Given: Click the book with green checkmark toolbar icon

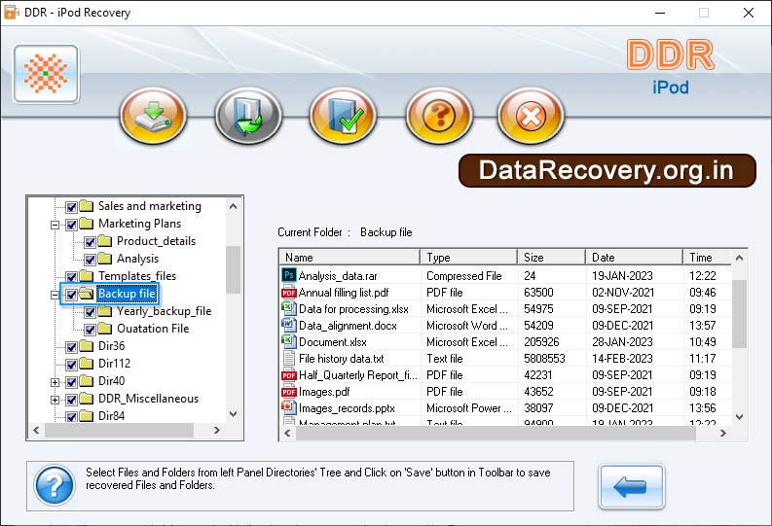Looking at the screenshot, I should pos(344,116).
